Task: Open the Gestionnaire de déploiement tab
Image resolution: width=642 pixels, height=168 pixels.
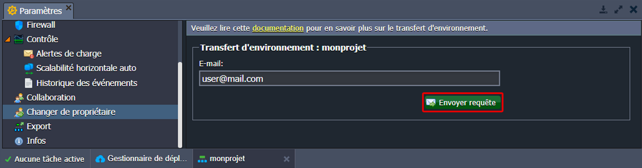Action: 142,159
